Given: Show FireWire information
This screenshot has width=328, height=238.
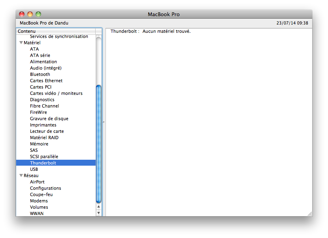Looking at the screenshot, I should coord(38,112).
